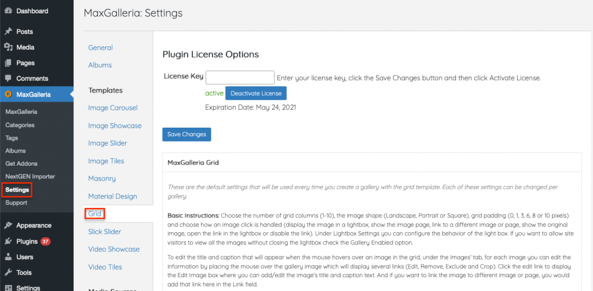Open the Image Slider template tab
Viewport: 593px width, 291px height.
[x=107, y=143]
